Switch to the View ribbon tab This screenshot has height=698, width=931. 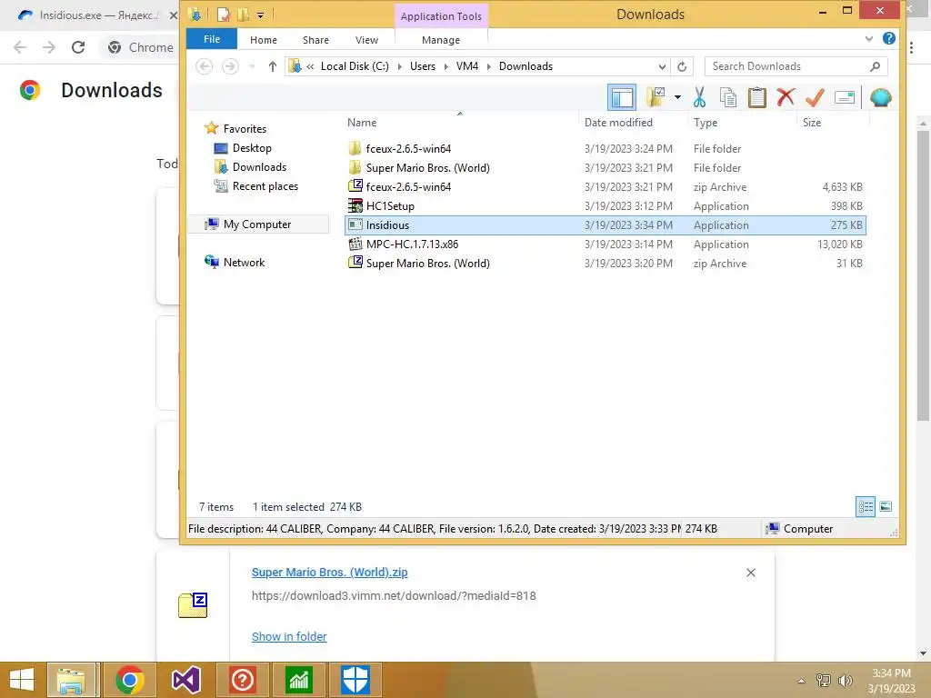point(366,40)
